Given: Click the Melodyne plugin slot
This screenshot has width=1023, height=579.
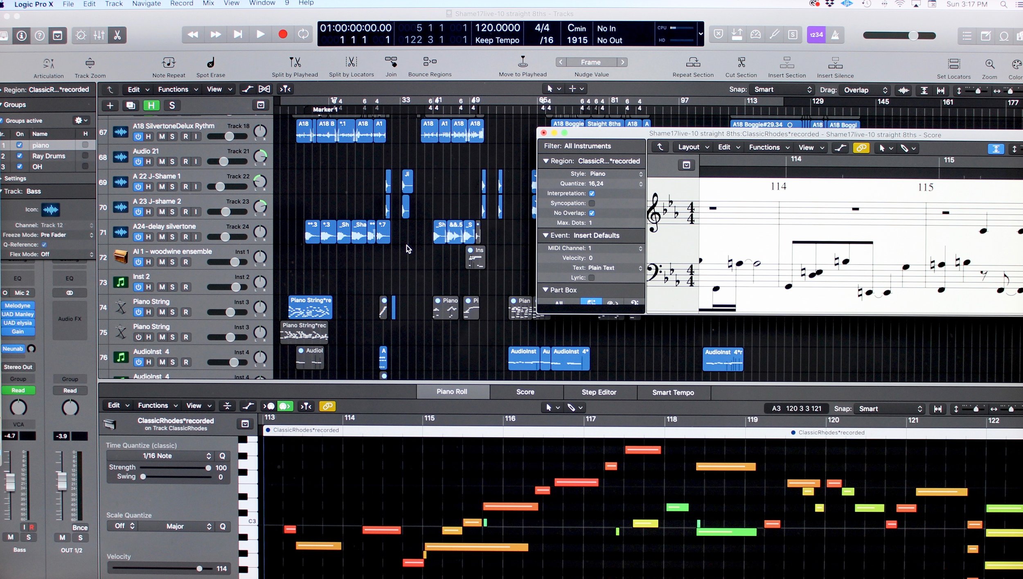Looking at the screenshot, I should [18, 306].
